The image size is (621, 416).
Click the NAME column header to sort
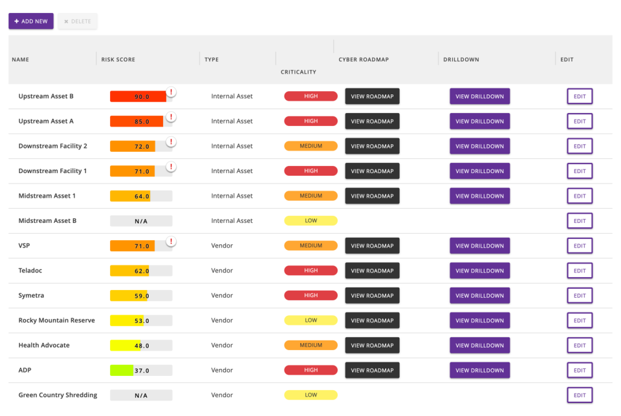(x=20, y=59)
